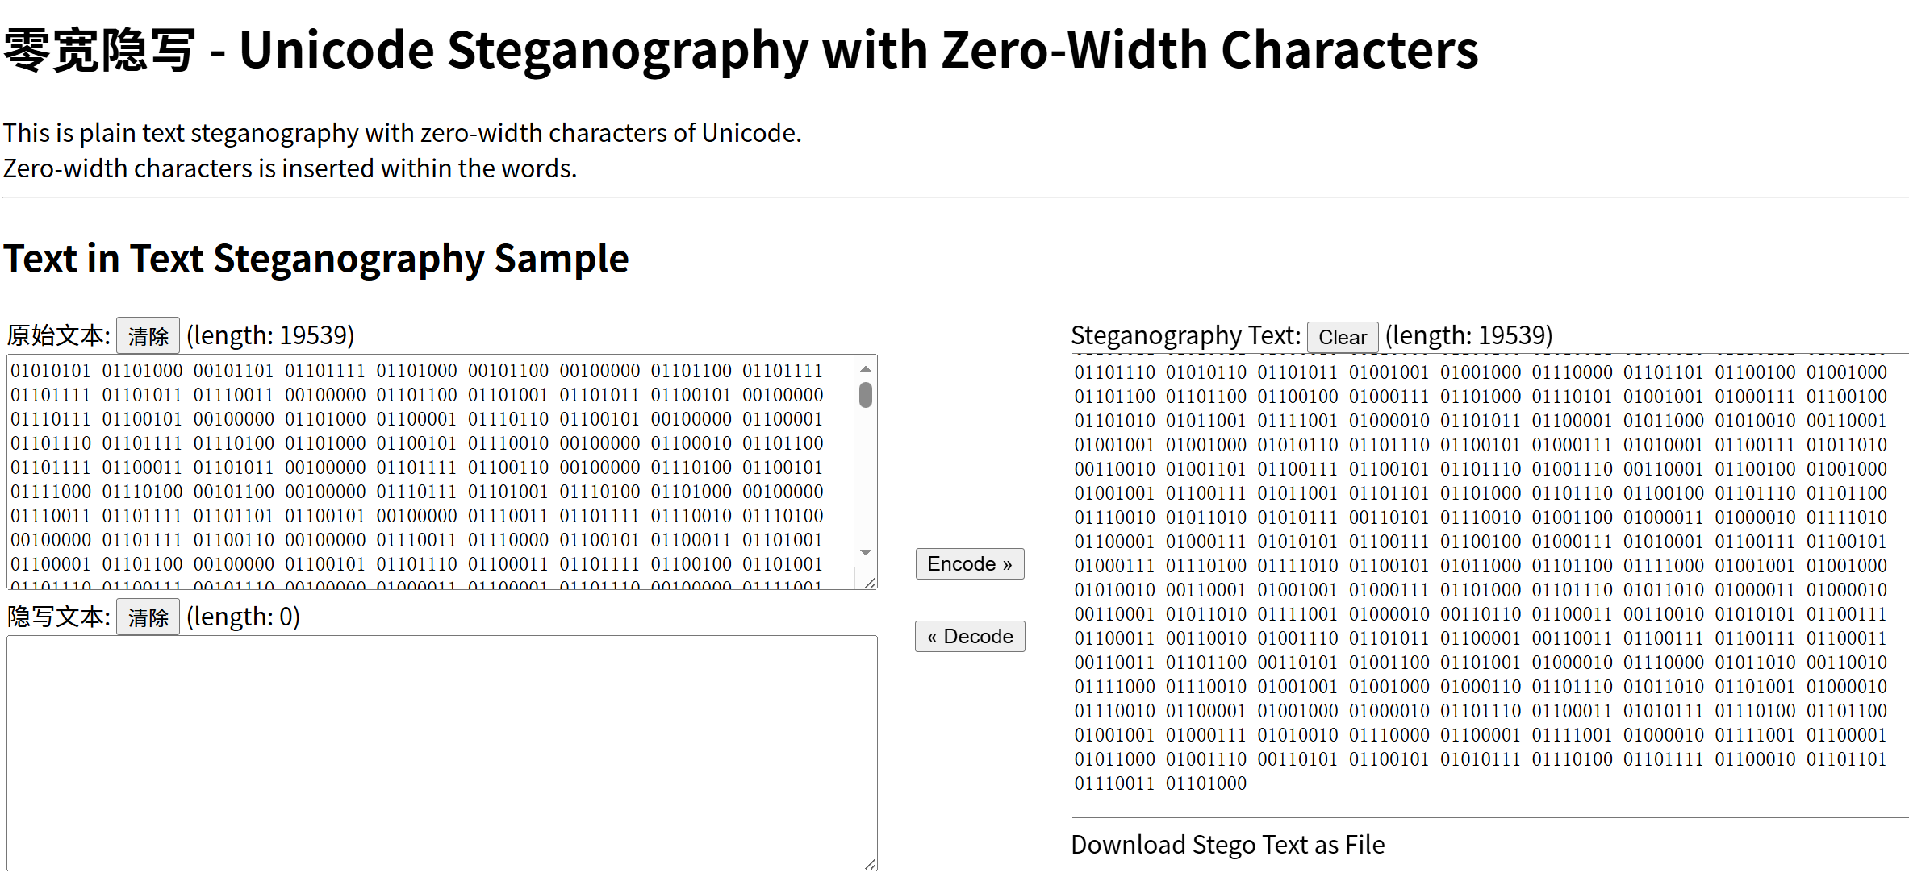Image resolution: width=1909 pixels, height=881 pixels.
Task: Click the resize grip of 原始文本 text area
Action: click(x=871, y=583)
